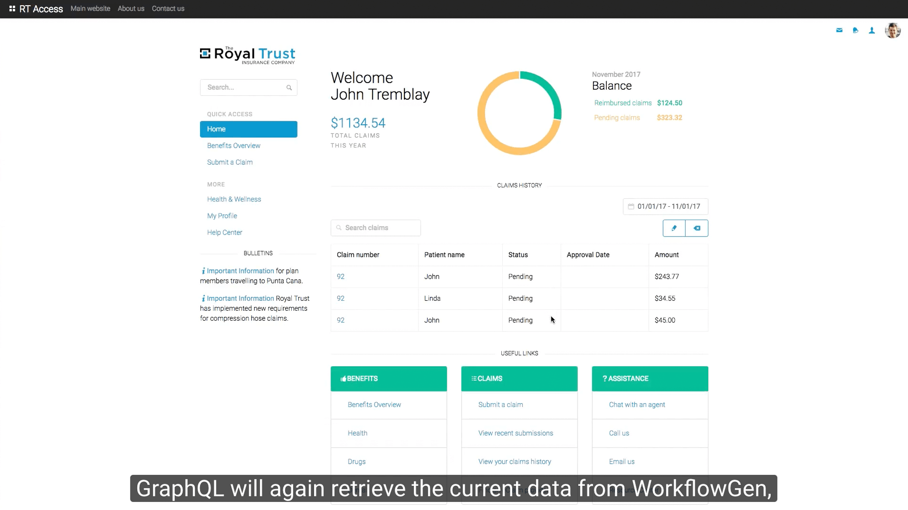Viewport: 908px width, 510px height.
Task: Click Submit a Claim sidebar link
Action: [229, 162]
